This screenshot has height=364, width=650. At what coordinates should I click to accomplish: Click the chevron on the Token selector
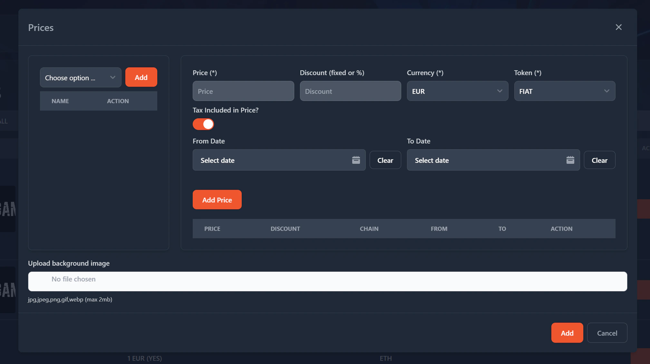pyautogui.click(x=607, y=91)
